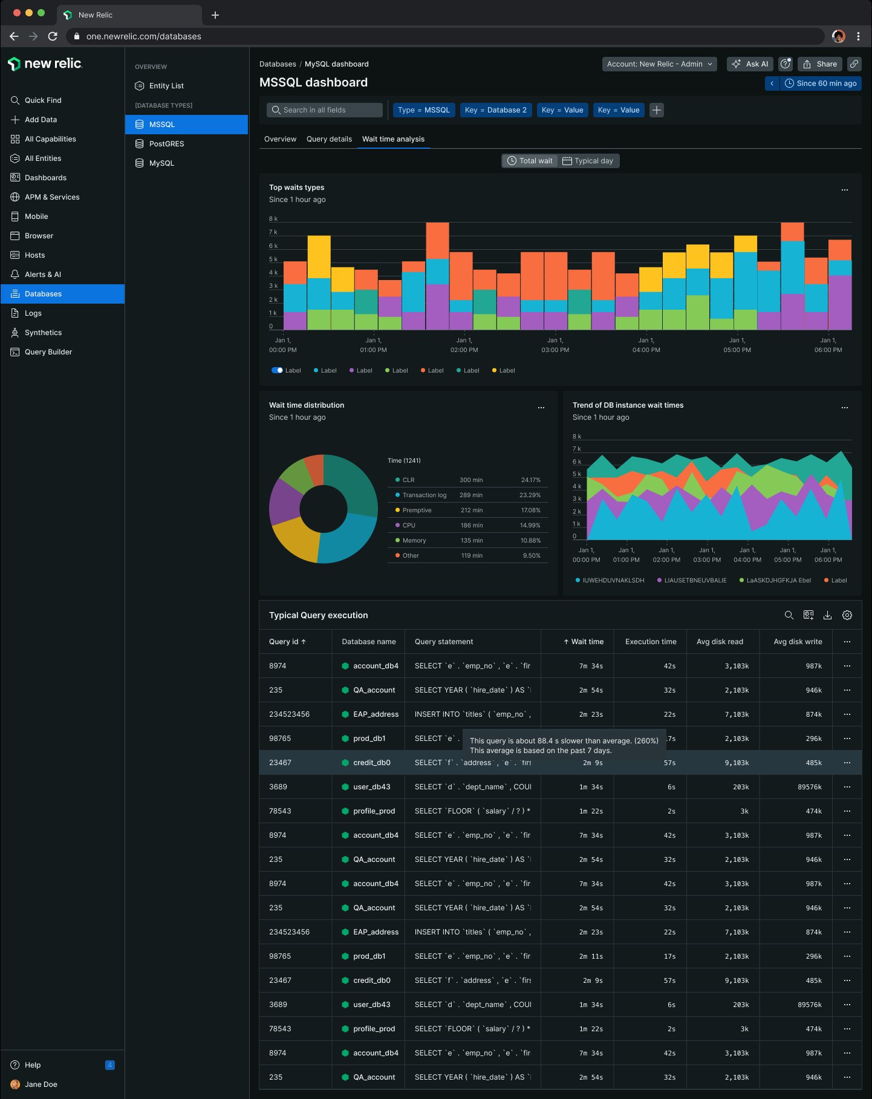Viewport: 872px width, 1099px height.
Task: Click Databases breadcrumb link
Action: pos(278,64)
